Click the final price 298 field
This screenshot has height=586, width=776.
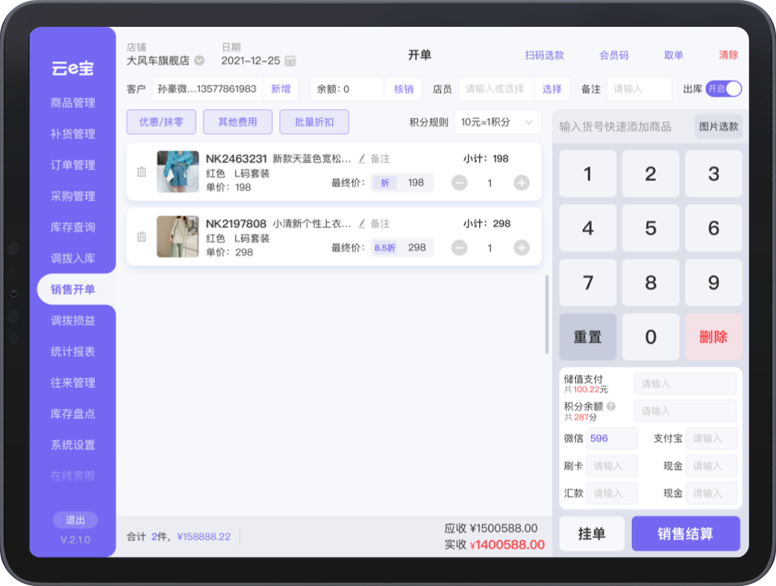pyautogui.click(x=417, y=248)
